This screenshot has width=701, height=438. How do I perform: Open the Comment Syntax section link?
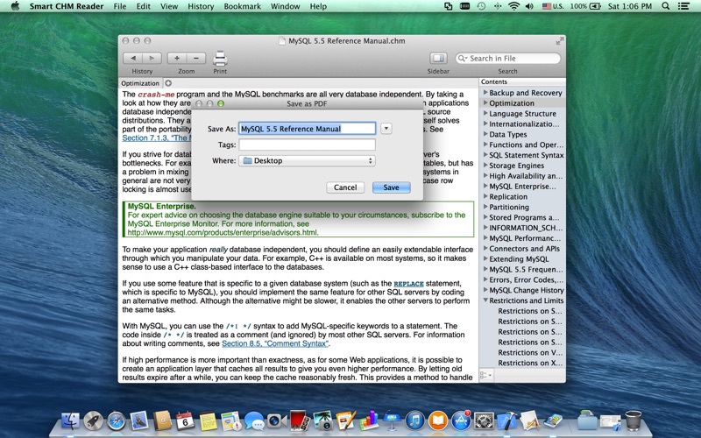(275, 343)
